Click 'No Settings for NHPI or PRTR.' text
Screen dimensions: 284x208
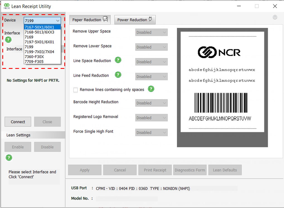point(33,81)
